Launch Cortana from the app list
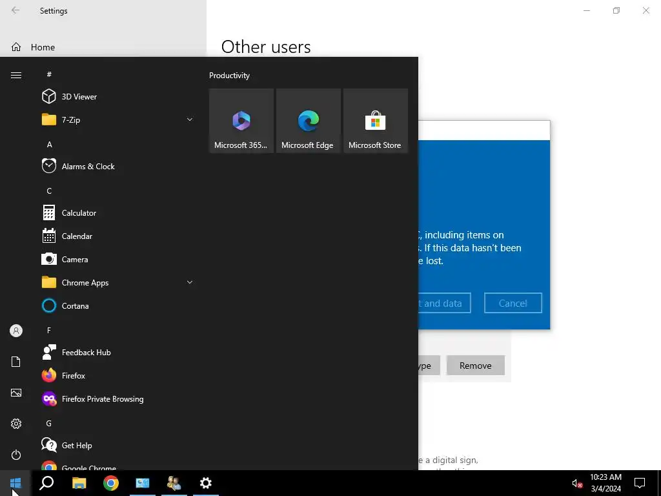 [118, 305]
